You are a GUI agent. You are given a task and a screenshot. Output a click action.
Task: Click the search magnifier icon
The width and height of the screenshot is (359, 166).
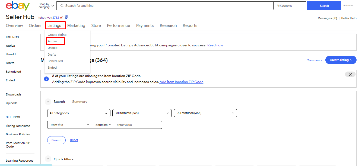62,6
